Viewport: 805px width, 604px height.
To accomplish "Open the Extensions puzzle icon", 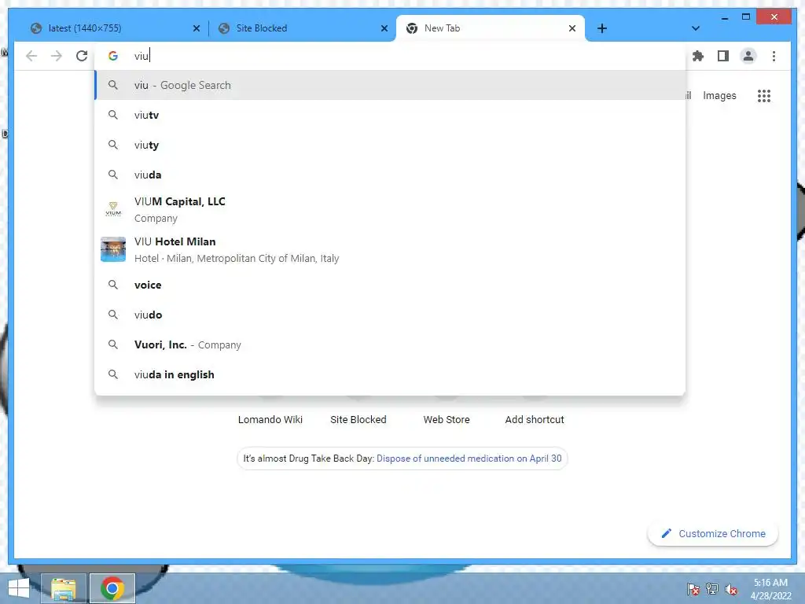I will [x=698, y=56].
